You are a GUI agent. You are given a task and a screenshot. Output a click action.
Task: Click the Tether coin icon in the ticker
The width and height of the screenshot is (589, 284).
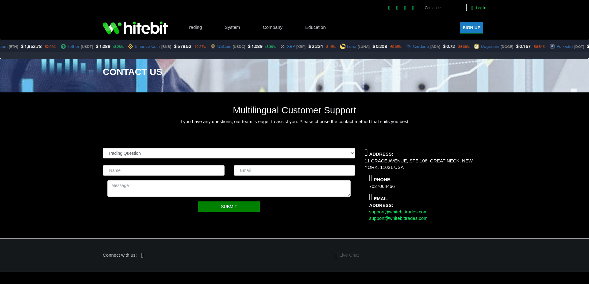[63, 46]
